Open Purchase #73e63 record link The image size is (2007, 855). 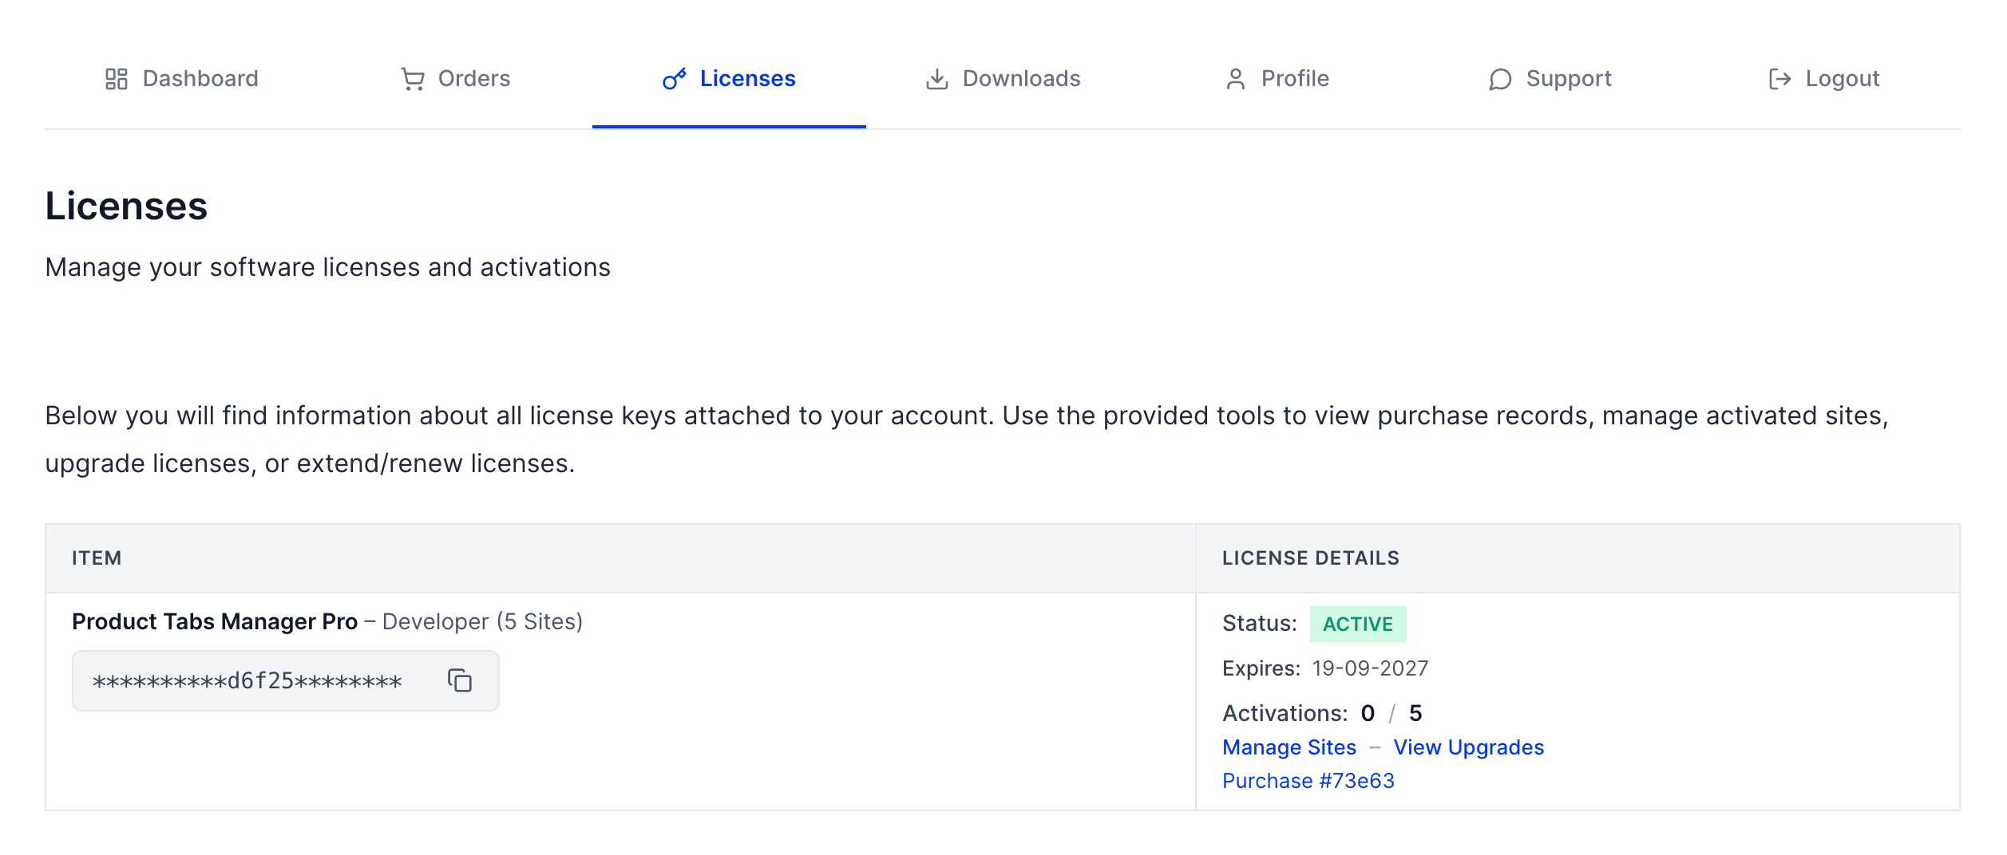1308,781
